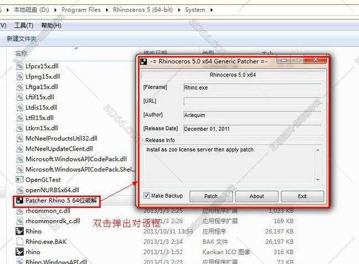The image size is (359, 264).
Task: Click the Exit button
Action: [x=302, y=196]
